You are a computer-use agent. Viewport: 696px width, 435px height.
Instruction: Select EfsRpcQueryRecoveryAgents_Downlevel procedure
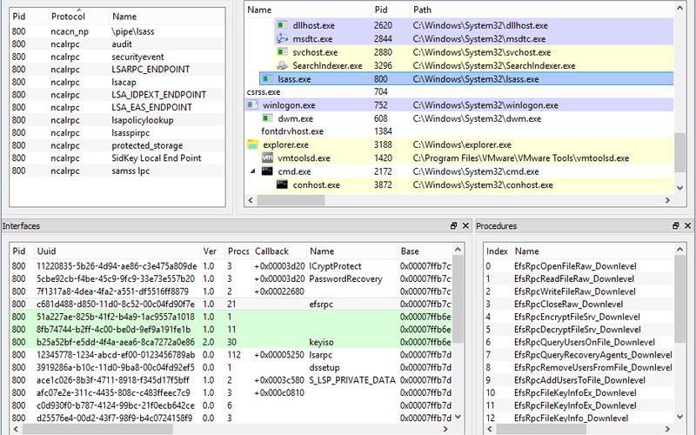579,355
